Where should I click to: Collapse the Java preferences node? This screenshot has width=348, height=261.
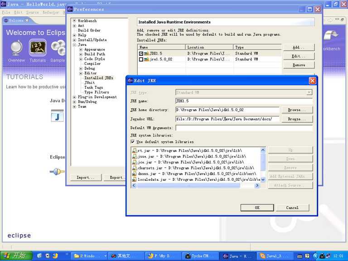pos(74,44)
